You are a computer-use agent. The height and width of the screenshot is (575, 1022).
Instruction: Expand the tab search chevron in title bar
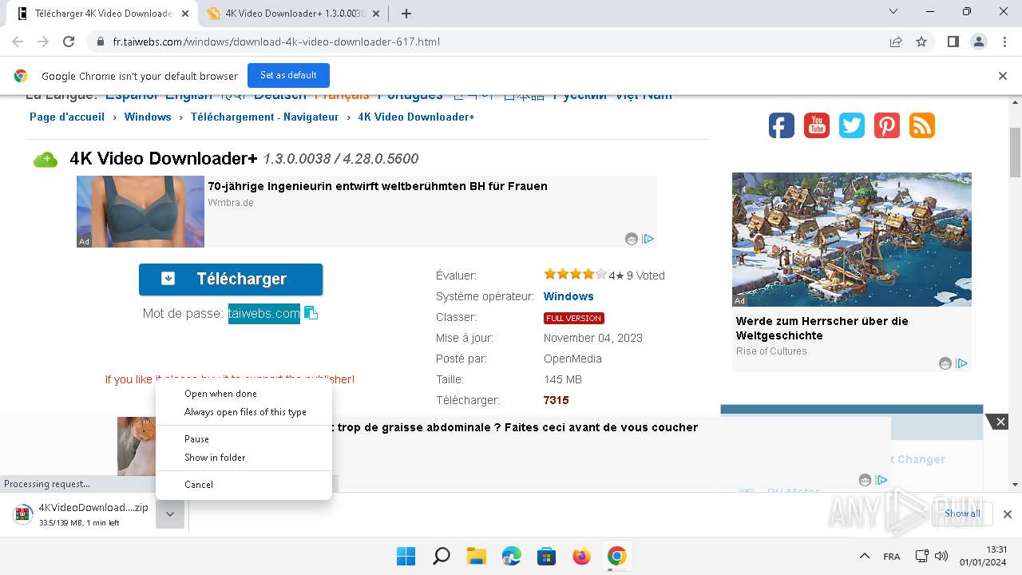(894, 11)
